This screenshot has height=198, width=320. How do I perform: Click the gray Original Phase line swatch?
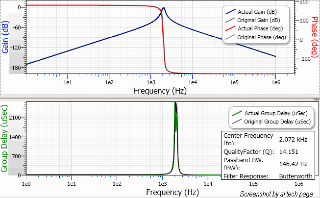click(x=229, y=37)
